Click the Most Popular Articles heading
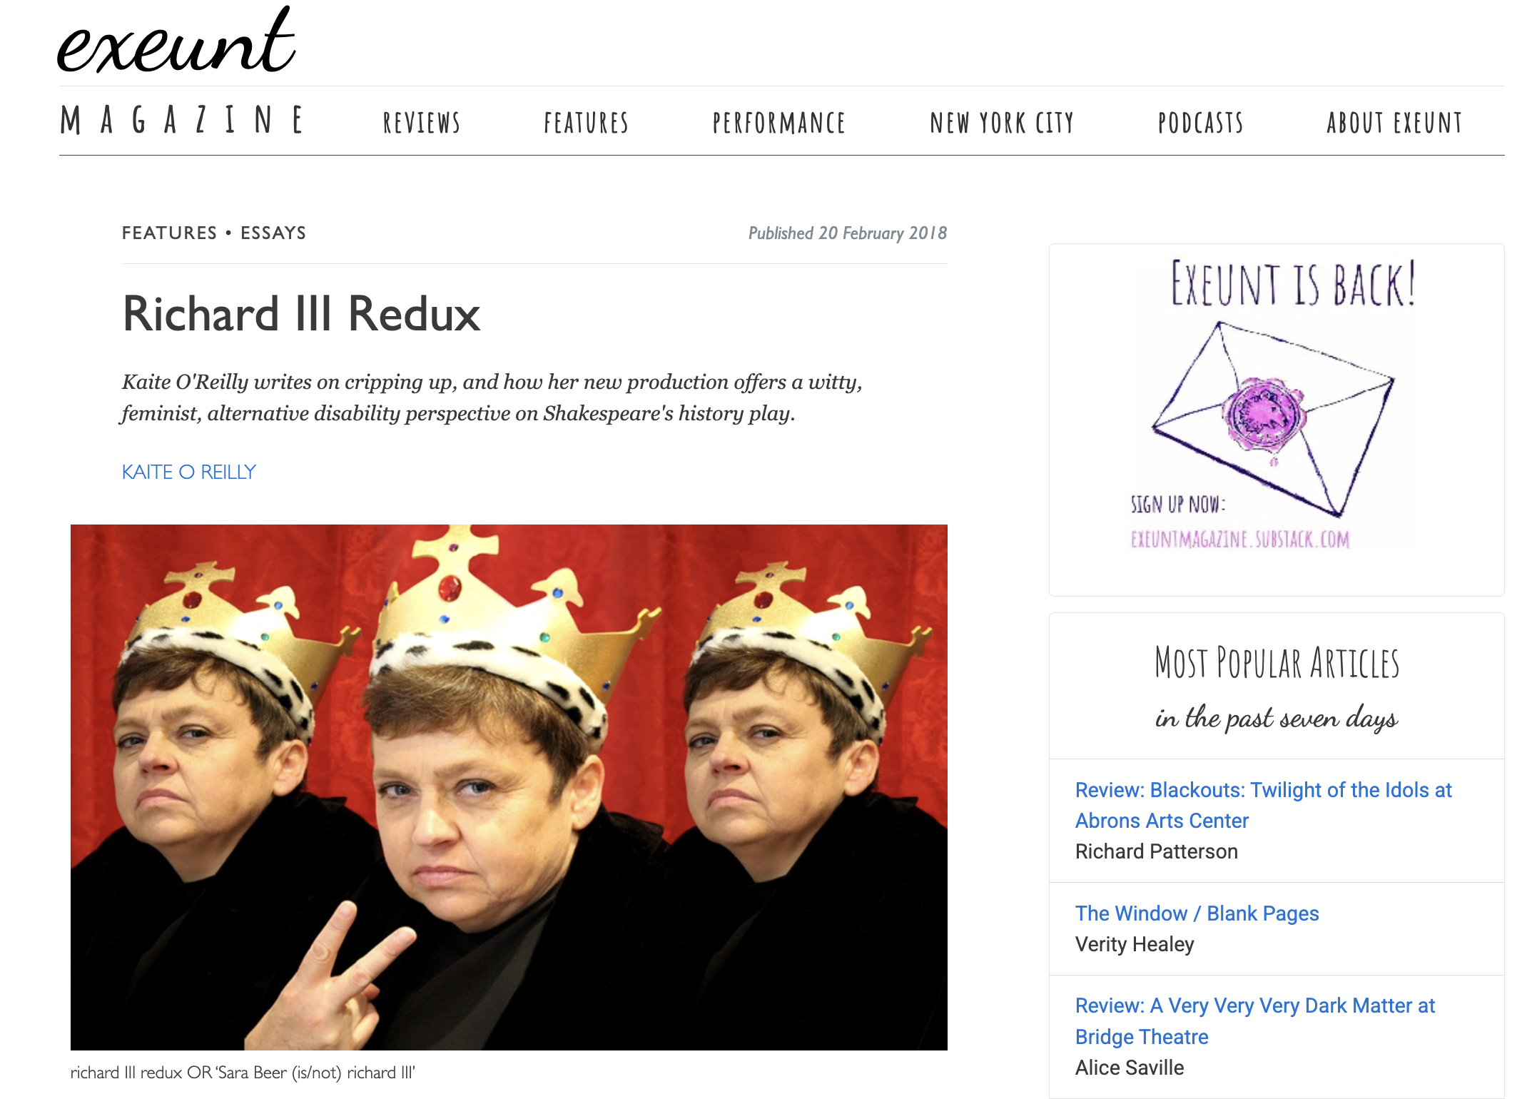This screenshot has height=1099, width=1527. pos(1277,662)
